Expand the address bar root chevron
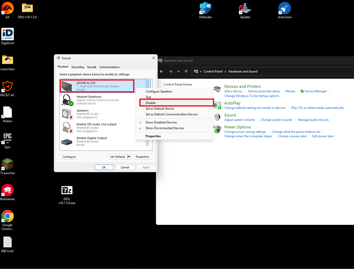 click(x=201, y=71)
